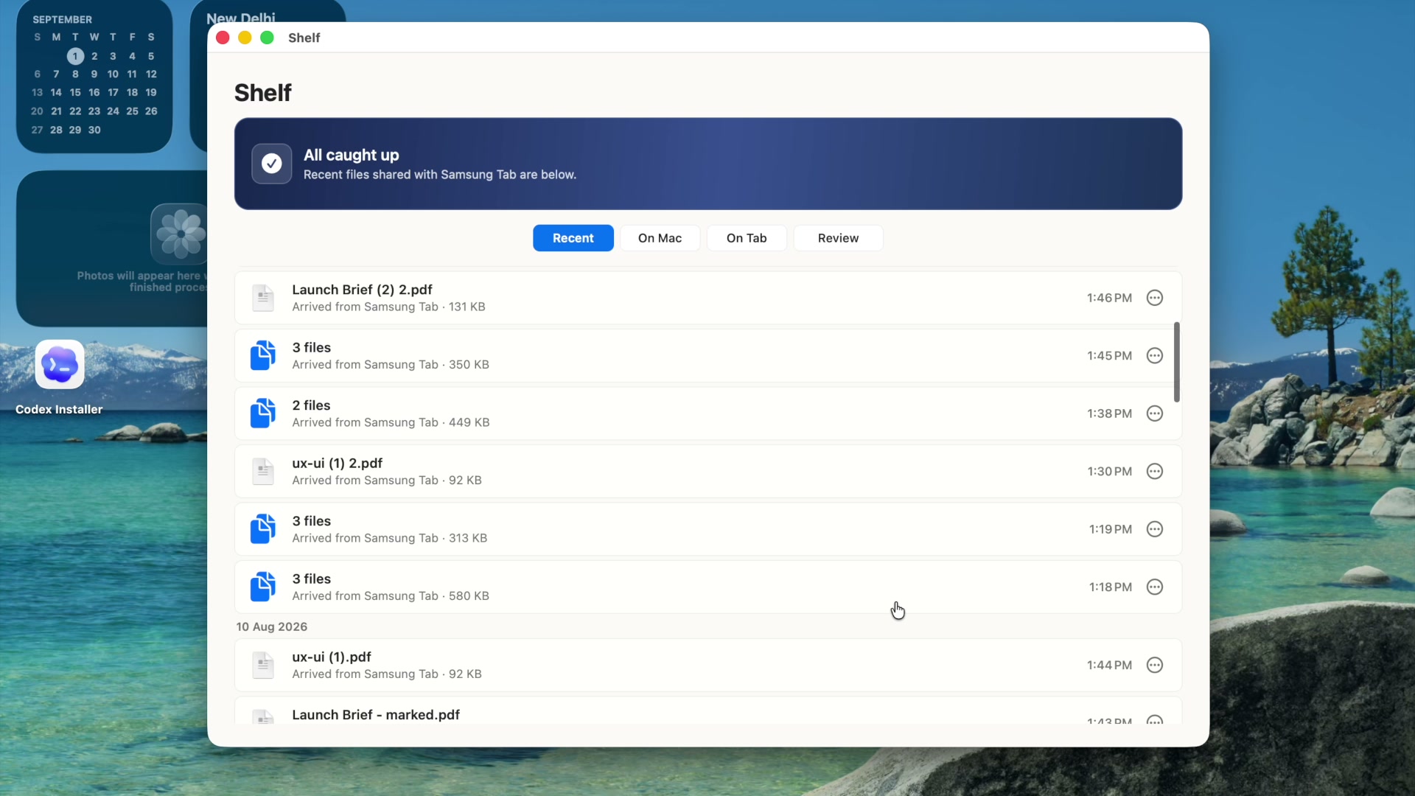Viewport: 1415px width, 796px height.
Task: Click the Photos widget flower icon
Action: coord(180,234)
